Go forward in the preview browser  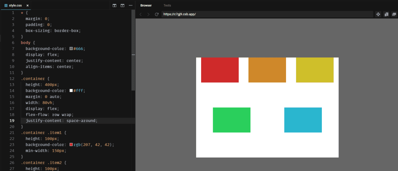148,14
